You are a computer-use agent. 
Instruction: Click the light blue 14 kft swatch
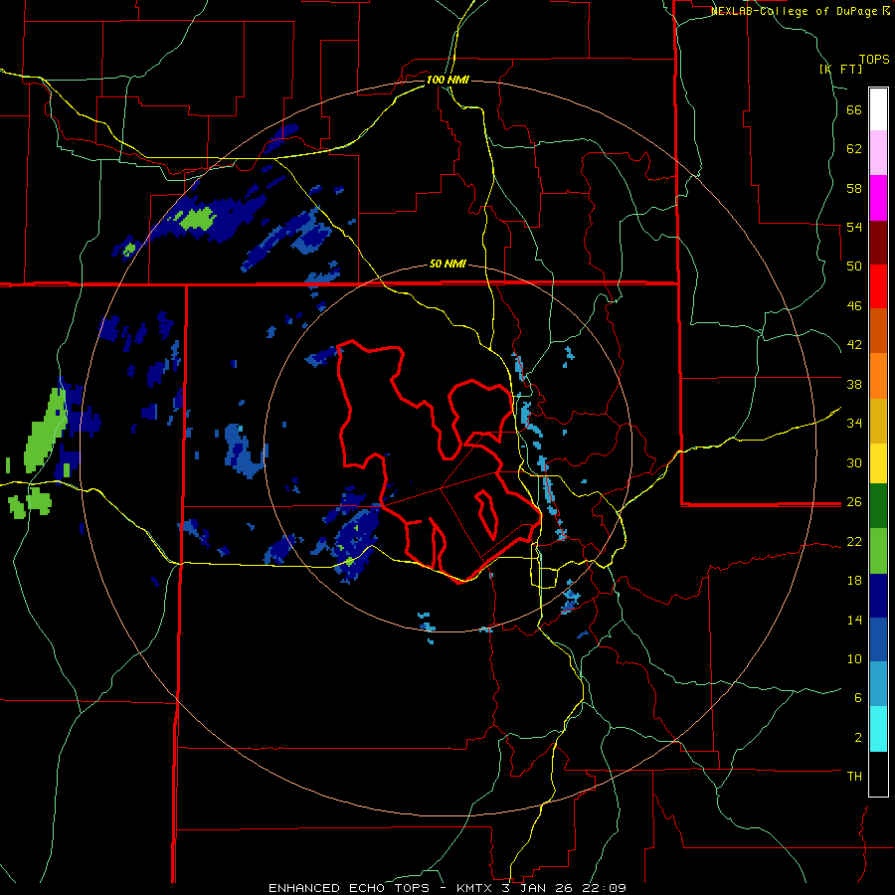878,684
